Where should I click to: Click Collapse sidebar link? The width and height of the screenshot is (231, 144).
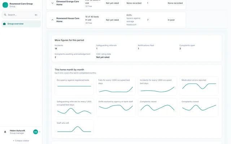[21, 141]
